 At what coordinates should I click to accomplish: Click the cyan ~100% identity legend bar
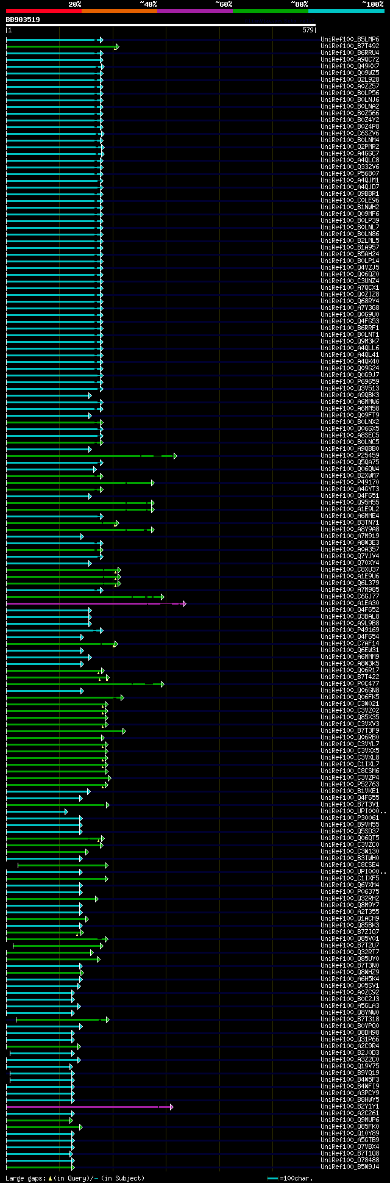tap(346, 11)
